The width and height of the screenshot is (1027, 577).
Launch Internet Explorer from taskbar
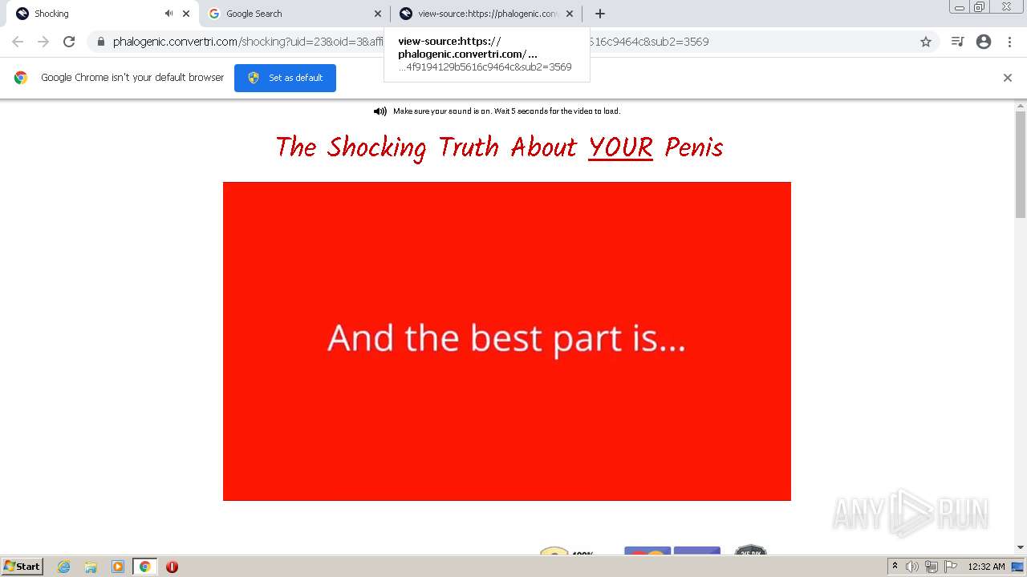click(63, 567)
